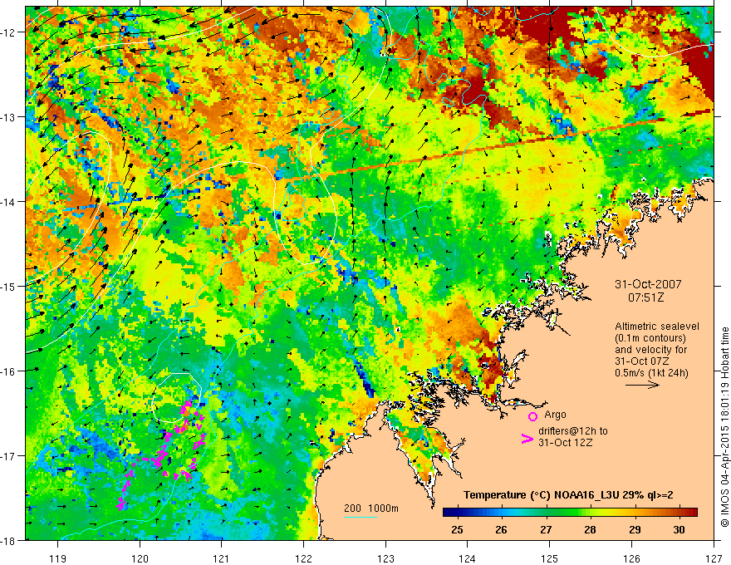Click the longitude axis label 126
Screen dimensions: 731x565
tap(631, 558)
